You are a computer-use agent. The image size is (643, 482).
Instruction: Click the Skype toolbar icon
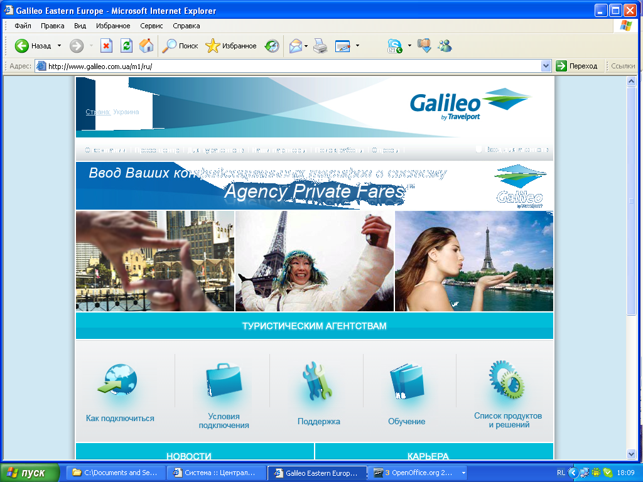(x=395, y=45)
